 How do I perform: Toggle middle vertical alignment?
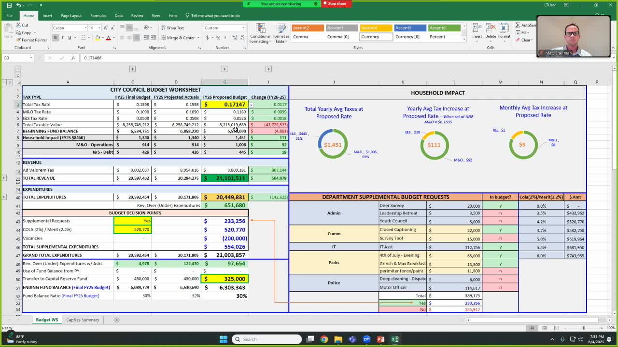click(x=130, y=27)
